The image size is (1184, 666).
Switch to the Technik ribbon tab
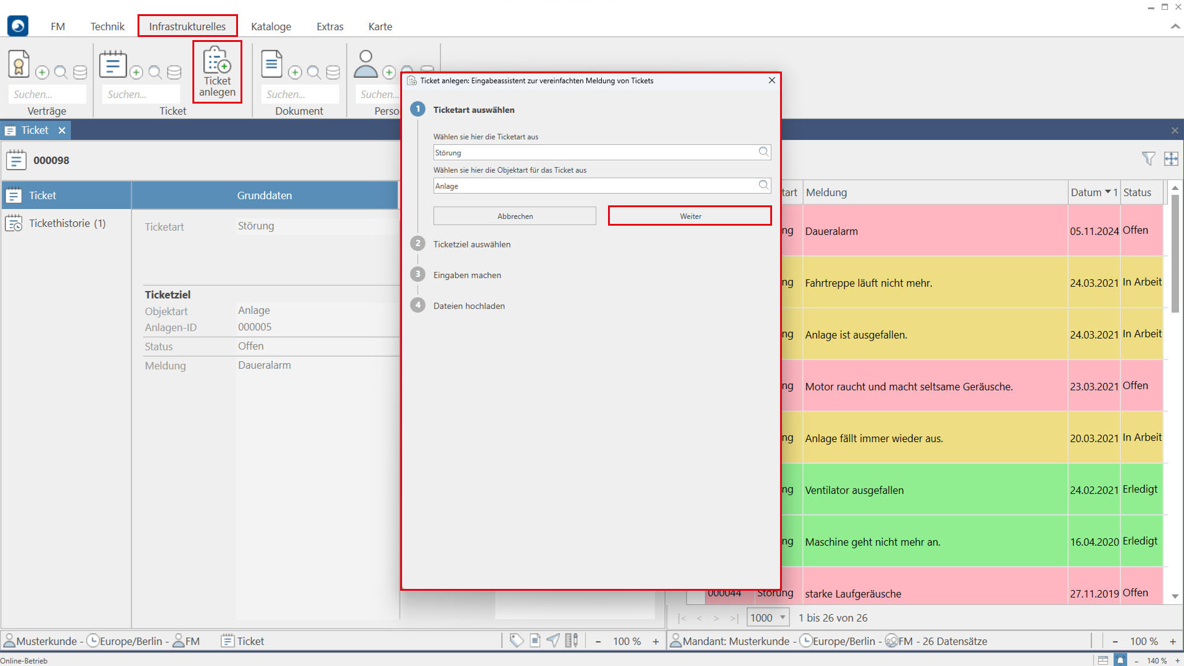[x=107, y=27]
